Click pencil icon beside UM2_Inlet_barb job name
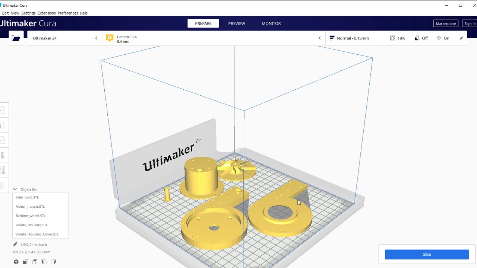 point(15,245)
